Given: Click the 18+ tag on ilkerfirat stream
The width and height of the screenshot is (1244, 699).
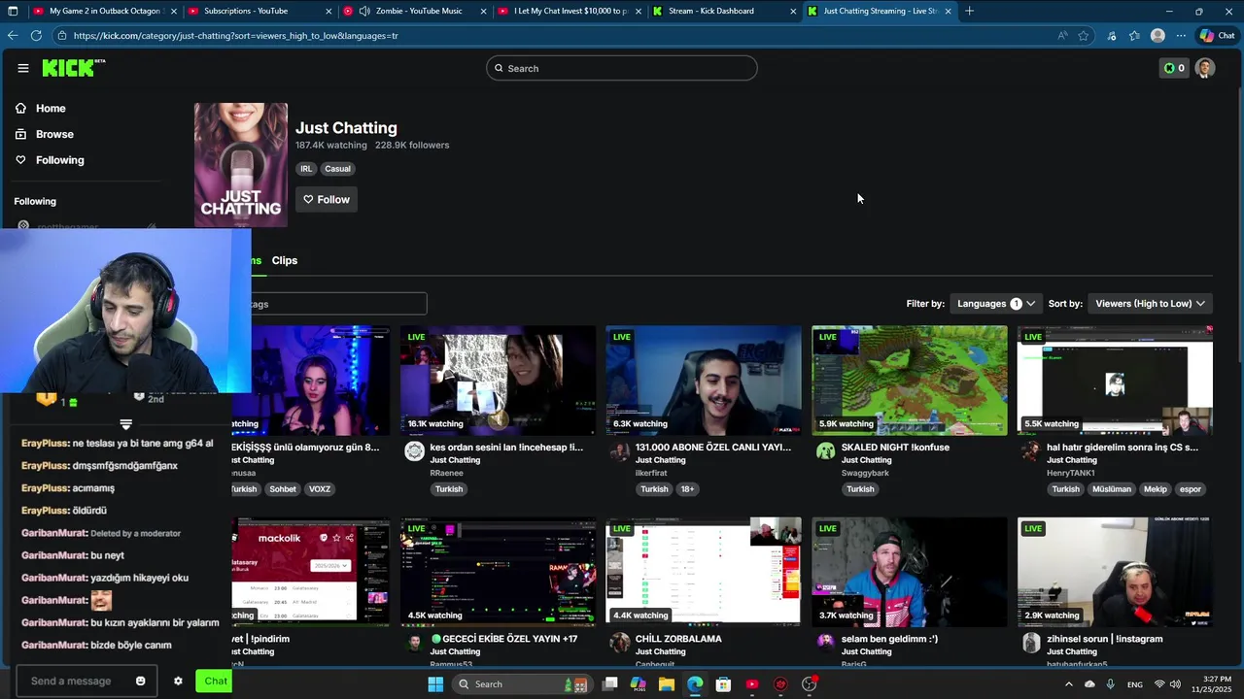Looking at the screenshot, I should (x=687, y=489).
